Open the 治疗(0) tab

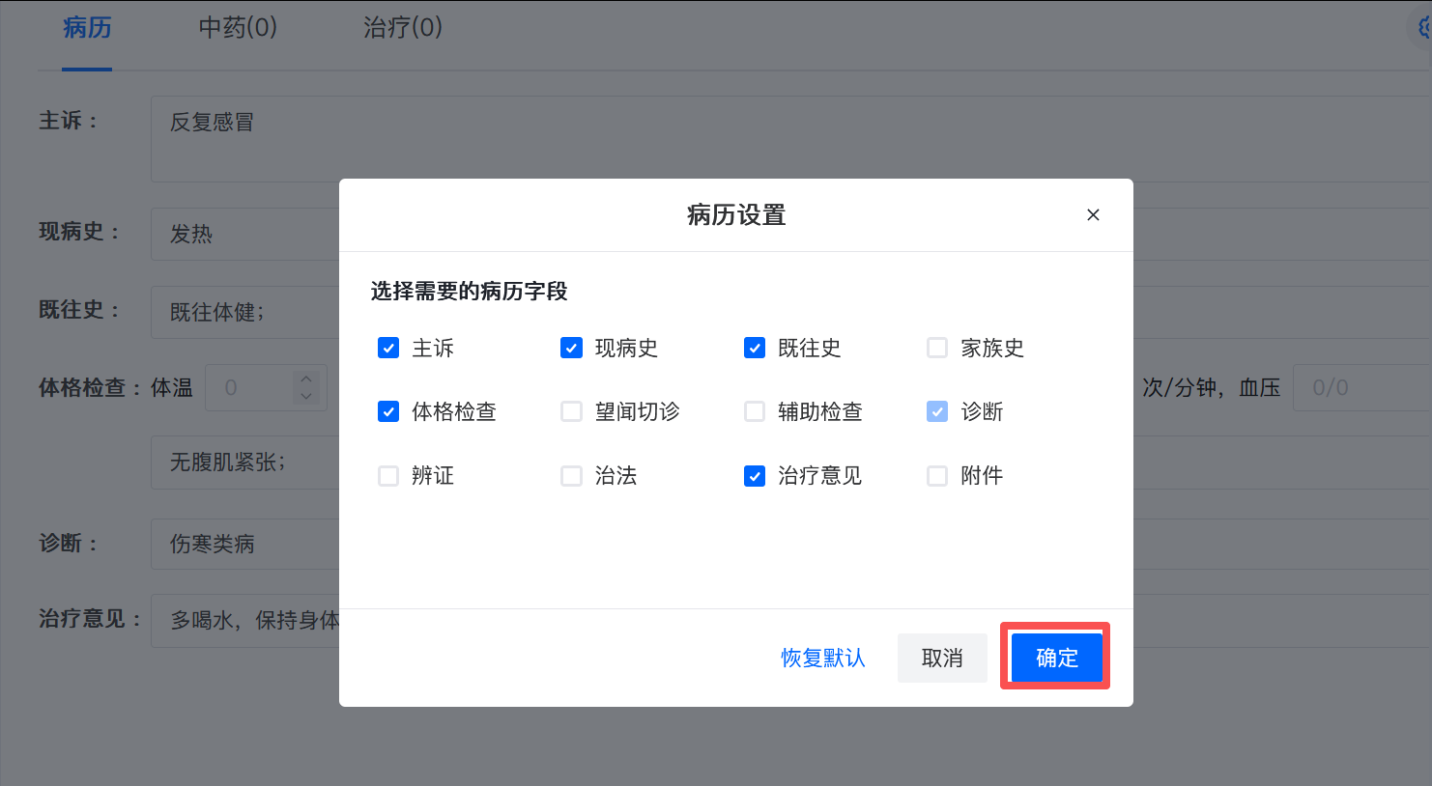point(403,28)
